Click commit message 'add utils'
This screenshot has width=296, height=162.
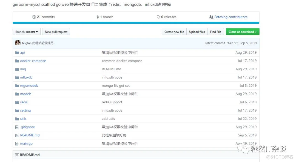tap(108, 119)
